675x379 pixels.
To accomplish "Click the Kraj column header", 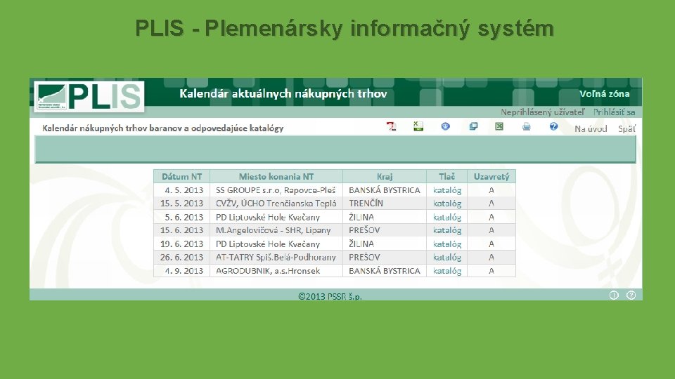I will [x=385, y=176].
